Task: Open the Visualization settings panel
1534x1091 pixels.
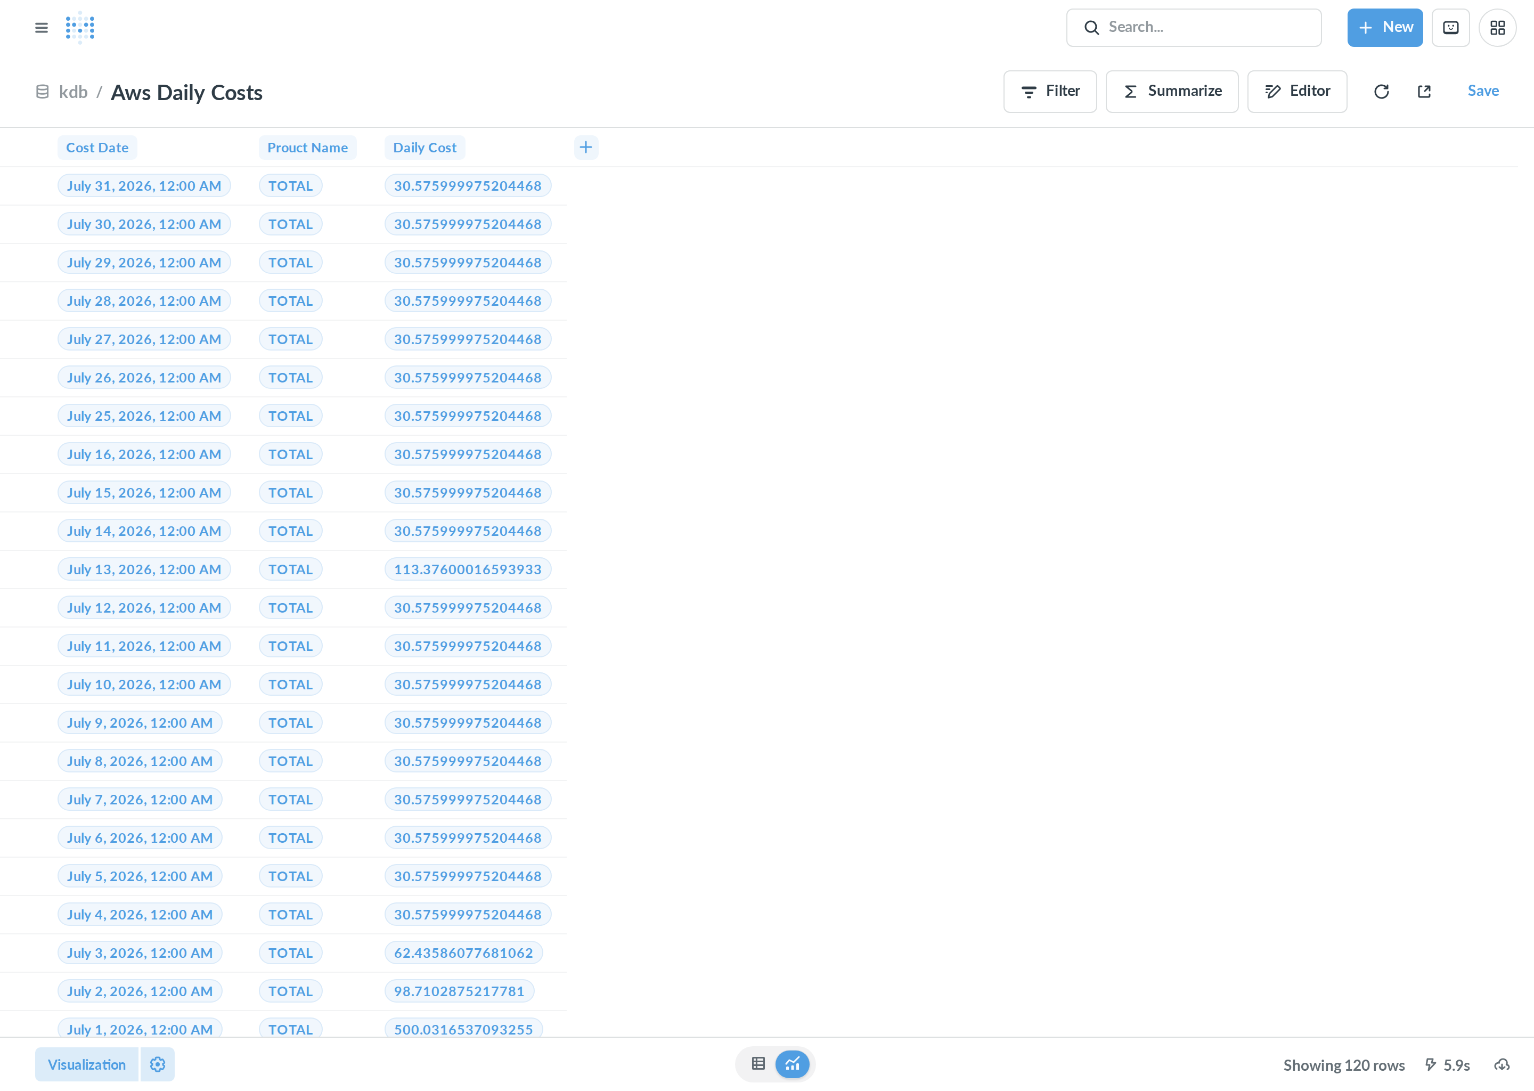Action: tap(87, 1064)
